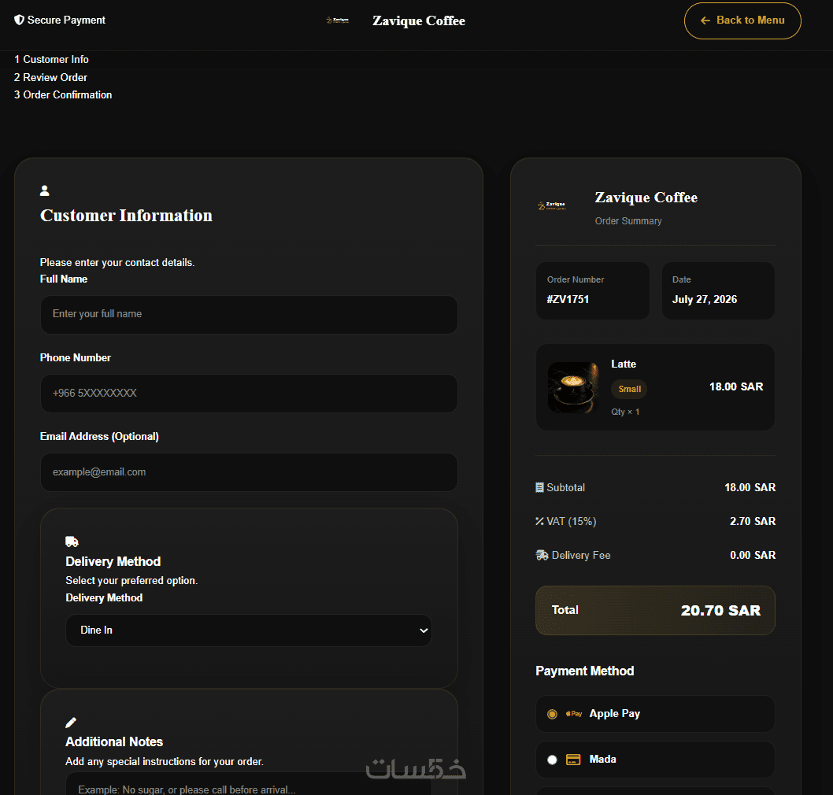Click the Qty × 1 text
Screen dimensions: 833x795
click(x=625, y=412)
